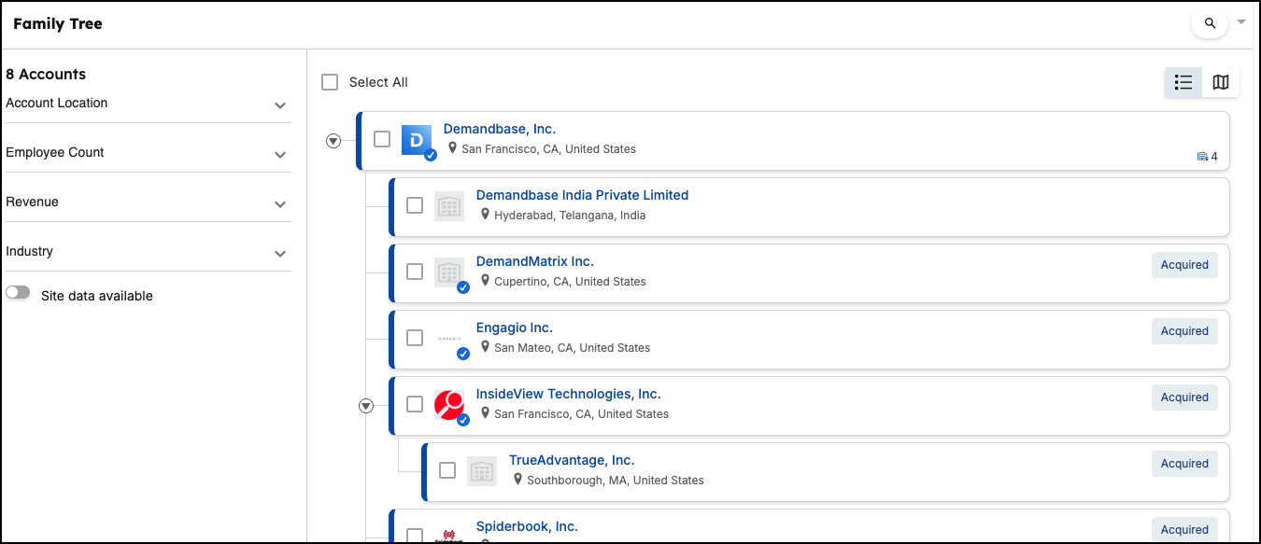This screenshot has height=544, width=1261.
Task: Open the InsideView Technologies, Inc. link
Action: [x=569, y=394]
